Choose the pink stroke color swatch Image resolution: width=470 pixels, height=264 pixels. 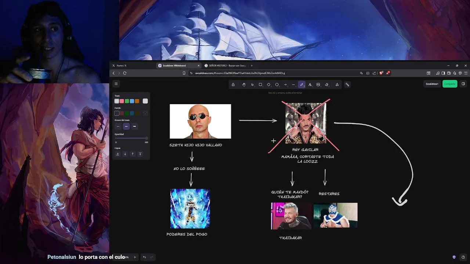(x=122, y=101)
